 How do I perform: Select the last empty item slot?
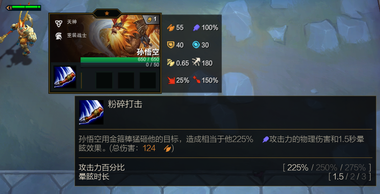coord(148,80)
